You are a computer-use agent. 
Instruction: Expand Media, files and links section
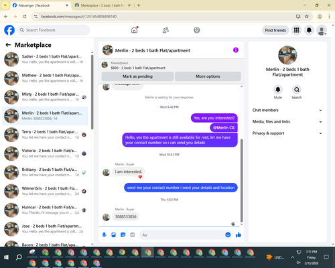[x=287, y=122]
